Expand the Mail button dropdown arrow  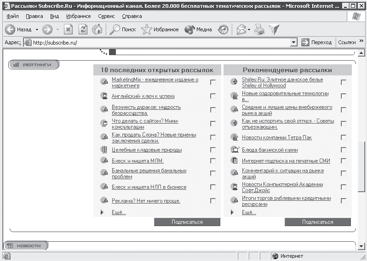coord(249,29)
